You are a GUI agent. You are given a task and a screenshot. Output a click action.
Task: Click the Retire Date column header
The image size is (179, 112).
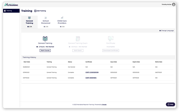[x=159, y=62]
